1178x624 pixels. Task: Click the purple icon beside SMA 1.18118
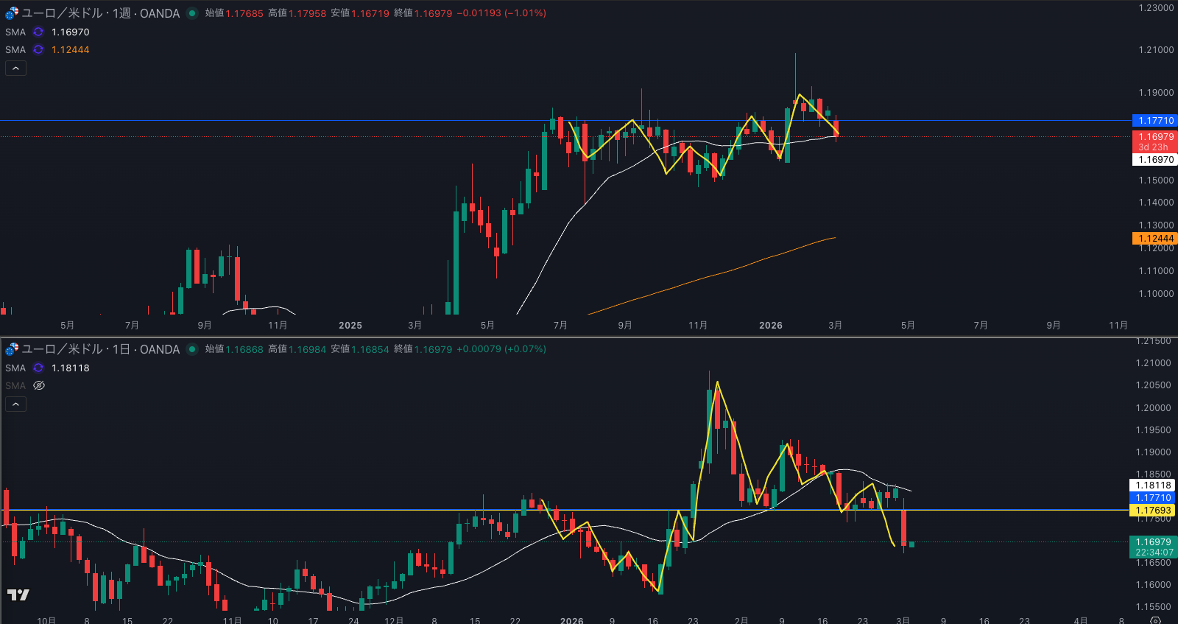point(38,368)
